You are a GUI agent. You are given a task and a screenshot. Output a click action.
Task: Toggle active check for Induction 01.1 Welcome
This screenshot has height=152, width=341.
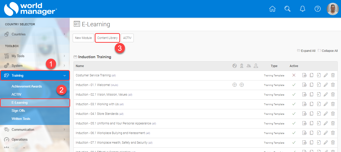click(x=294, y=85)
